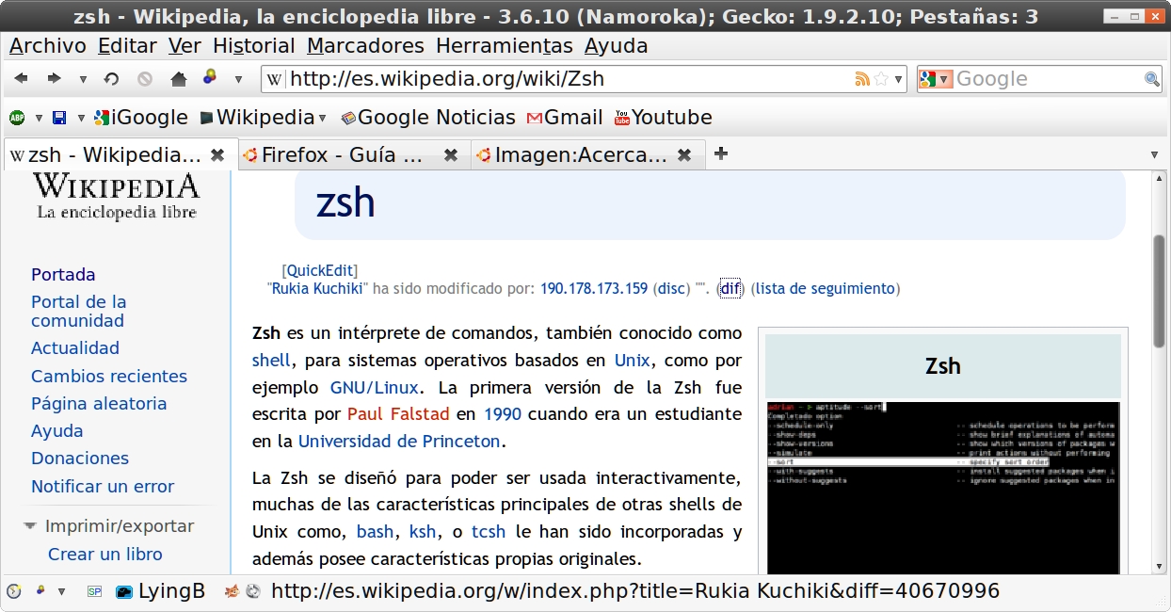
Task: Expand the Wikipedia bookmark folder
Action: pos(263,118)
